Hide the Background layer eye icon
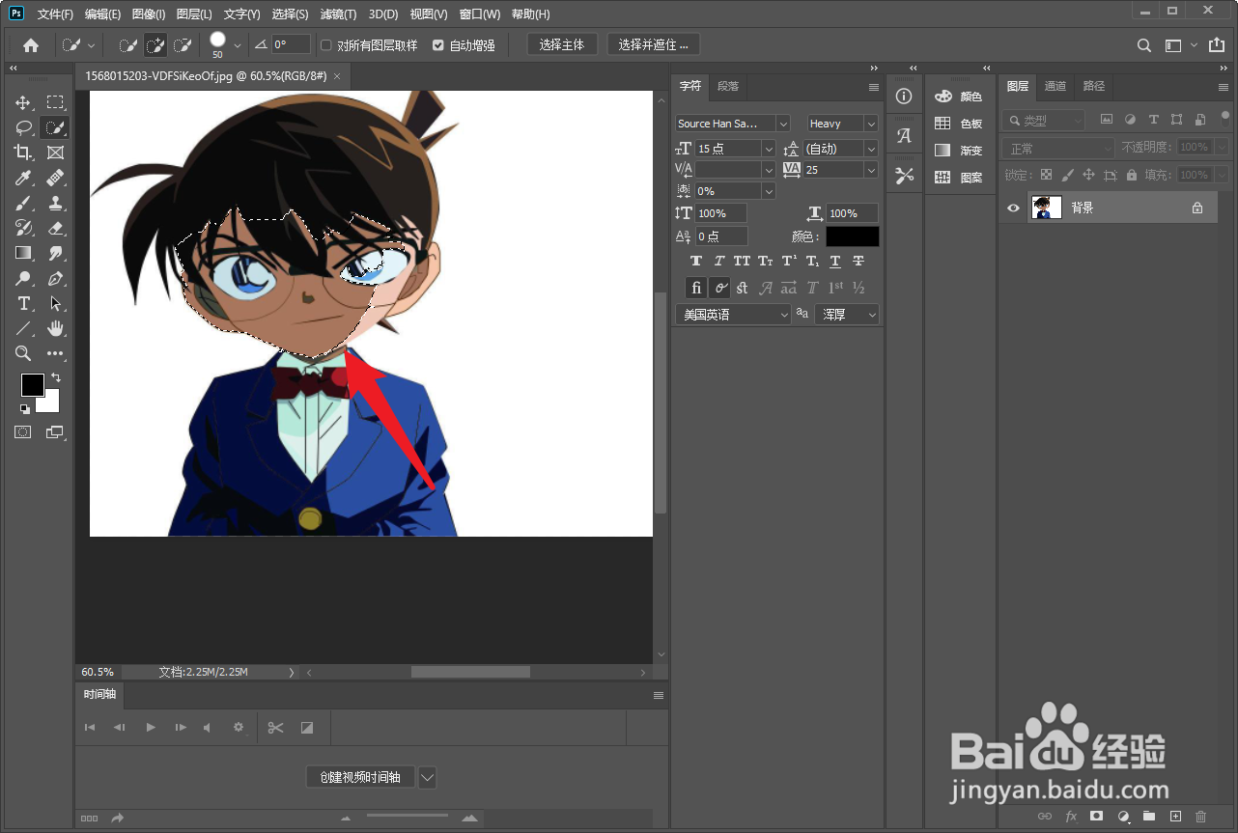Screen dimensions: 1238x833 (x=1014, y=208)
